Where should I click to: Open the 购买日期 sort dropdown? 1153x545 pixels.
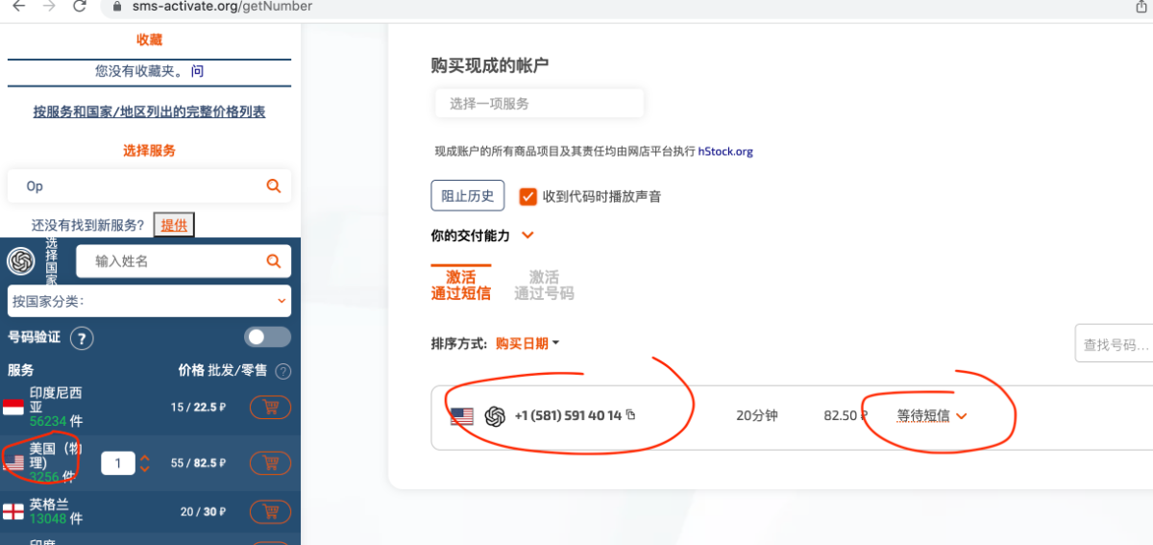click(527, 343)
